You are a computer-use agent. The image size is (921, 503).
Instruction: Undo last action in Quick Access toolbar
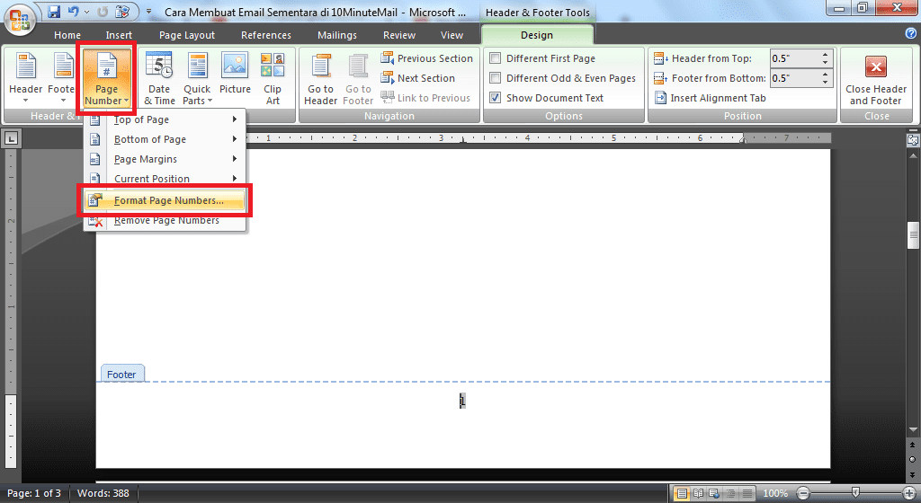click(73, 12)
